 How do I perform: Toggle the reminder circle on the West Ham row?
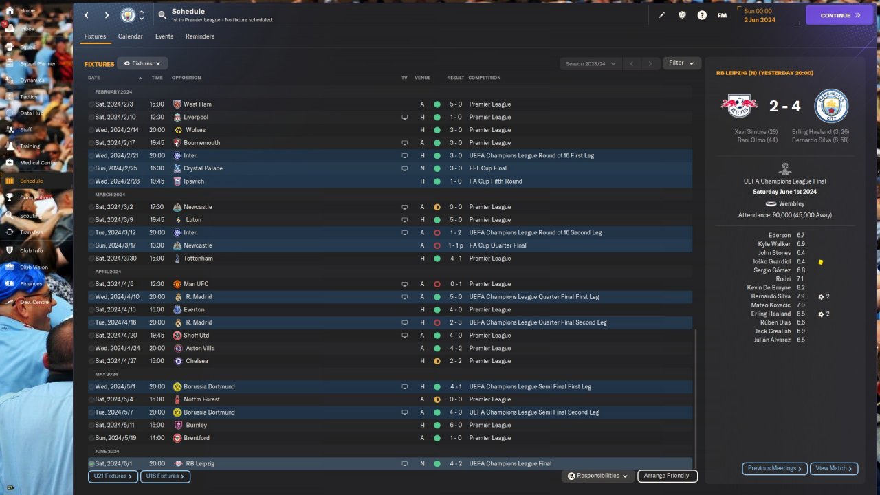[x=91, y=104]
